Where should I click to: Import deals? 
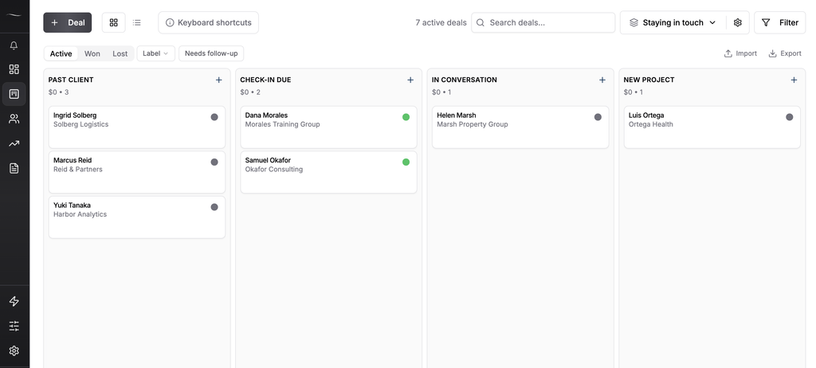click(x=740, y=53)
